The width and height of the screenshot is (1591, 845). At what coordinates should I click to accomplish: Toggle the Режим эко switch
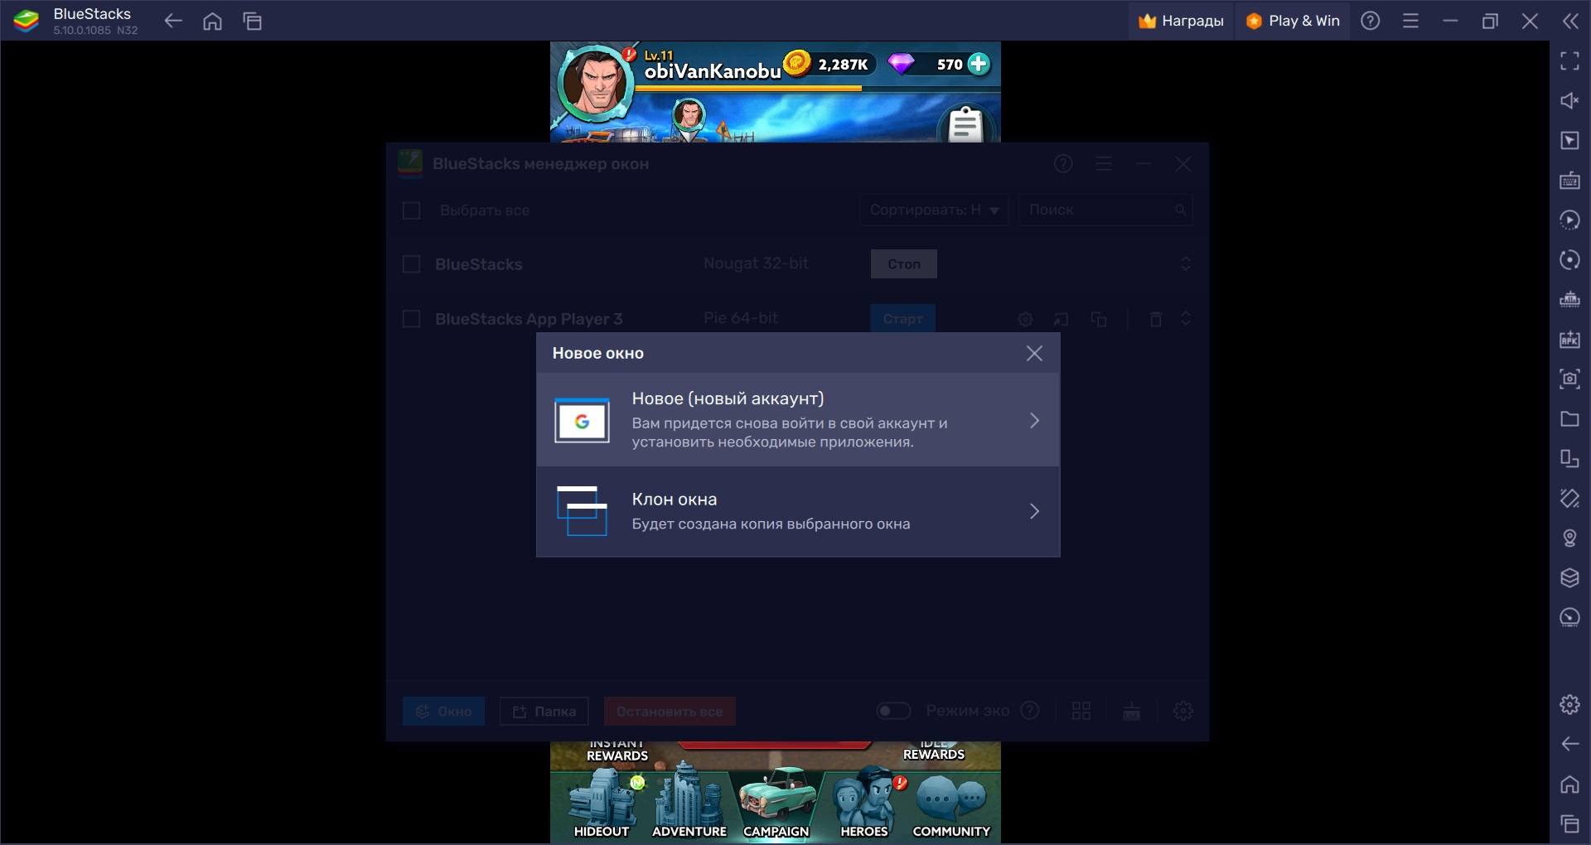(893, 711)
